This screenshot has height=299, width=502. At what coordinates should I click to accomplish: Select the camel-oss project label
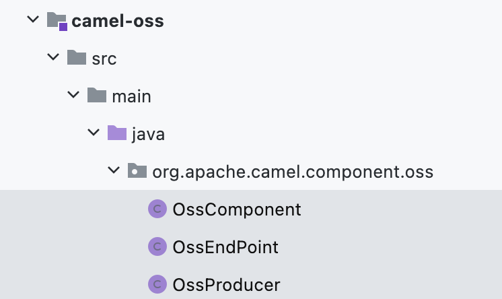coord(118,21)
